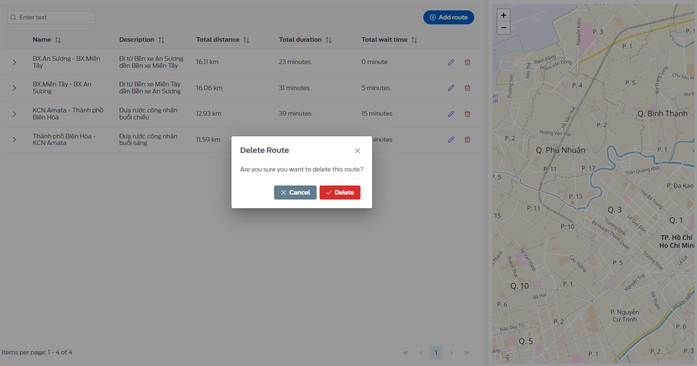Click the 12.93 km distance cell

[208, 114]
